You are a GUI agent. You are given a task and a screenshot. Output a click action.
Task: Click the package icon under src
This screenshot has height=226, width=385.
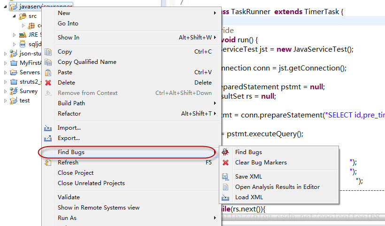pos(31,25)
